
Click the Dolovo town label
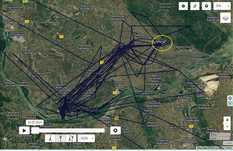[85, 7]
